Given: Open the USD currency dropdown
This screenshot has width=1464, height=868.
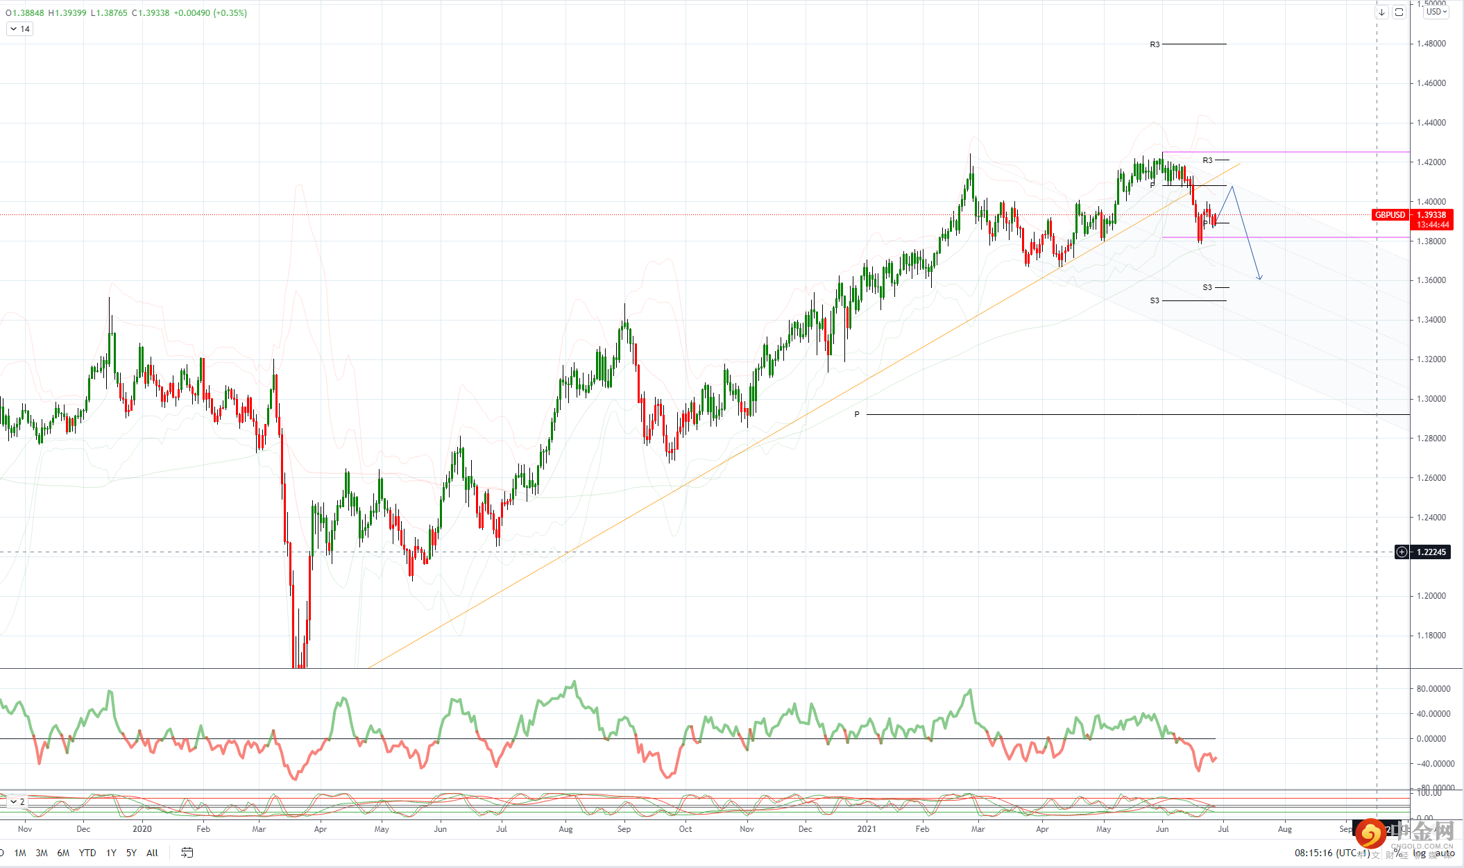Looking at the screenshot, I should pos(1436,12).
